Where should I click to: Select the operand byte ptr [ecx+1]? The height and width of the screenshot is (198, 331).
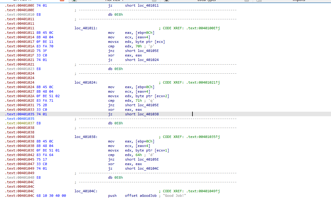(152, 150)
